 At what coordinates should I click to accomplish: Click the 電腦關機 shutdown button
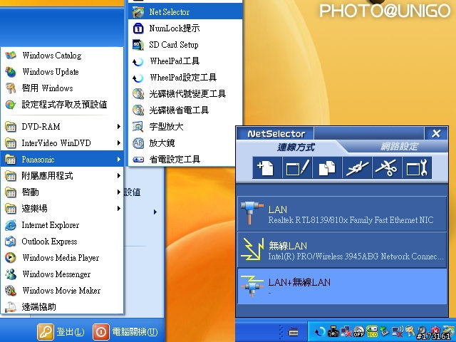[125, 332]
